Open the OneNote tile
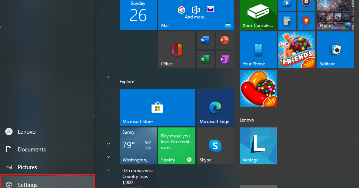Screen dimensions: 359x188 click(x=225, y=59)
